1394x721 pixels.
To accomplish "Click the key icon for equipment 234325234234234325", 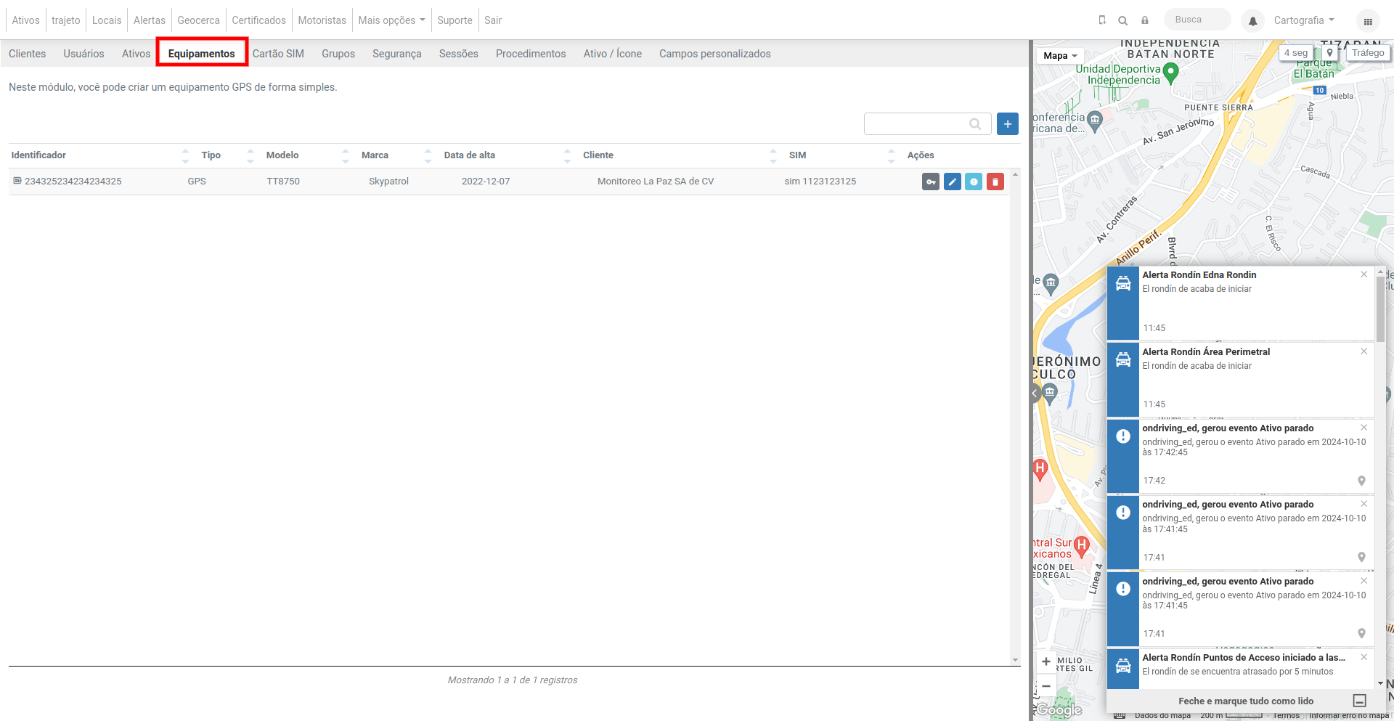I will (x=931, y=182).
